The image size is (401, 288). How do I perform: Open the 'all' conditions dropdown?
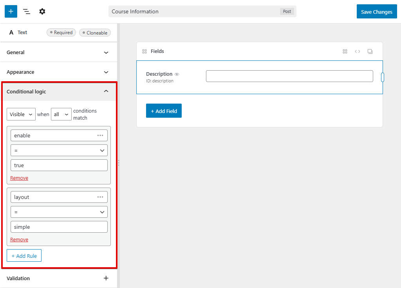[x=61, y=114]
